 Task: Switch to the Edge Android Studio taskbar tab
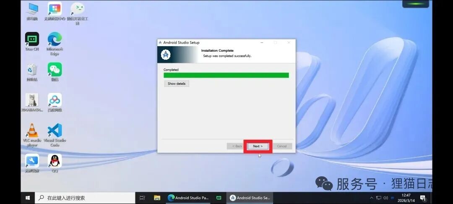pyautogui.click(x=189, y=198)
